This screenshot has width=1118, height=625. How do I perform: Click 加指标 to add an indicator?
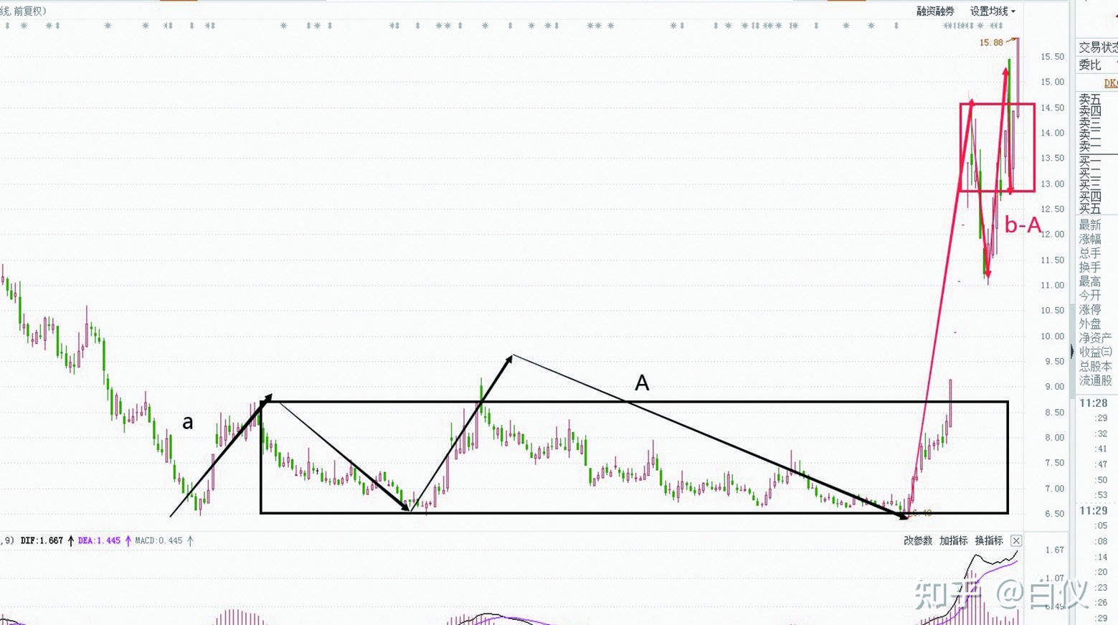[953, 540]
